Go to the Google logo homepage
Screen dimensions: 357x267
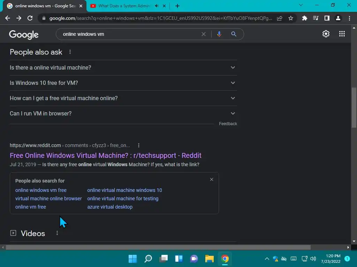point(24,34)
